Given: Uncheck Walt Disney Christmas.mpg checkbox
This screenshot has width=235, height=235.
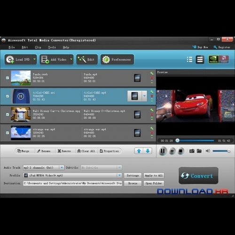Looking at the screenshot, I should pos(8,115).
